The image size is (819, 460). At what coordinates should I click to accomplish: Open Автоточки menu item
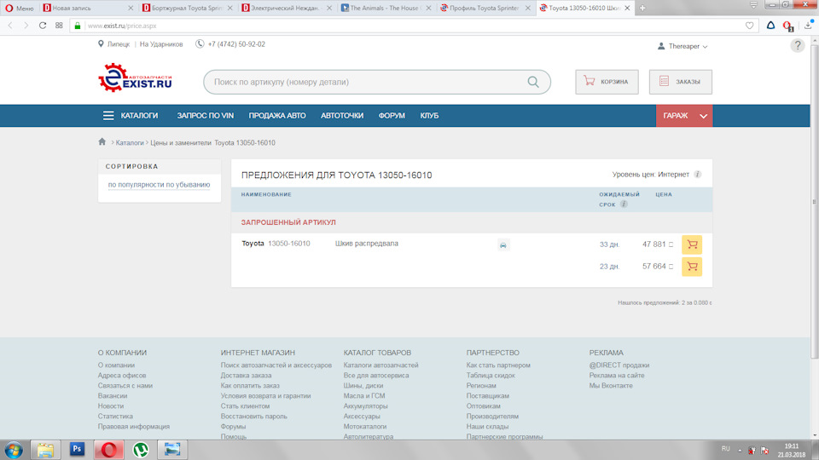342,116
